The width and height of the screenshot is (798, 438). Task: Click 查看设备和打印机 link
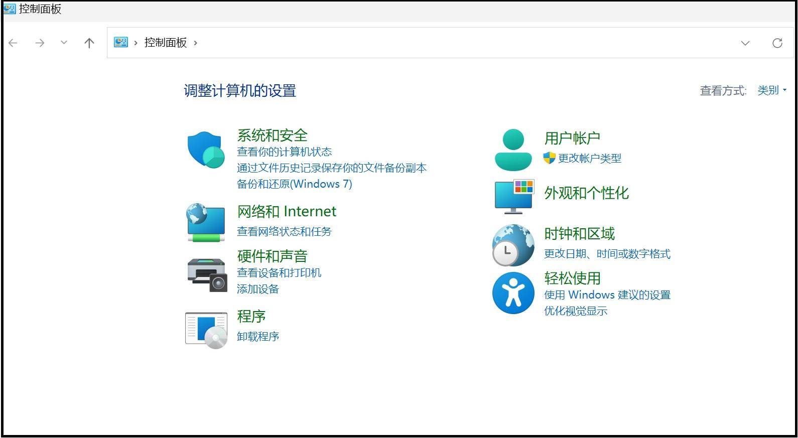pos(279,273)
